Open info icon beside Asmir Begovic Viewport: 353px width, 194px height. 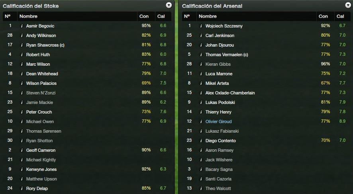(x=22, y=26)
